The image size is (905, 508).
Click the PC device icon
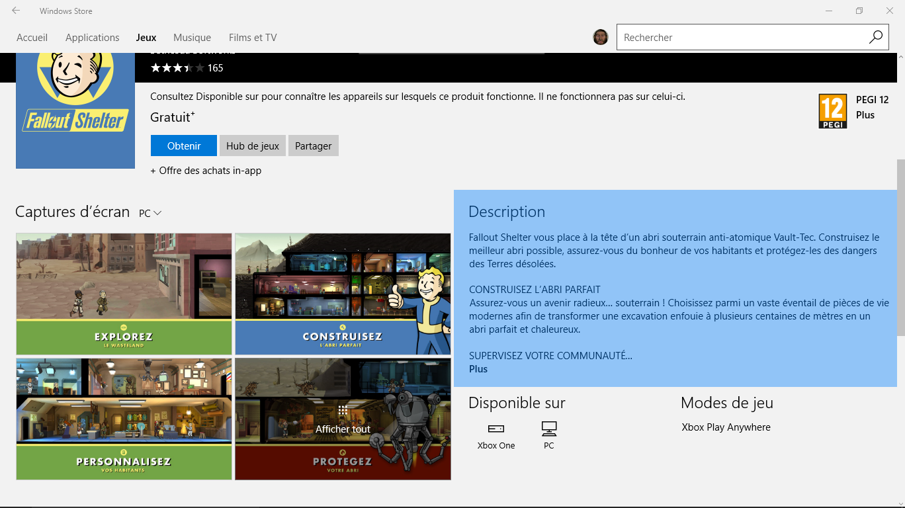click(x=549, y=429)
